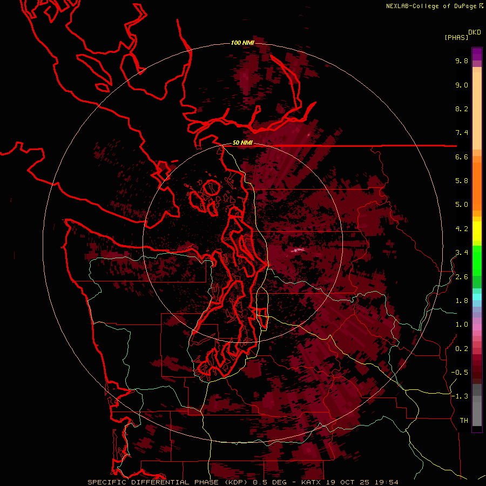
Task: Click the 1.0 value on the color scale
Action: (x=462, y=325)
